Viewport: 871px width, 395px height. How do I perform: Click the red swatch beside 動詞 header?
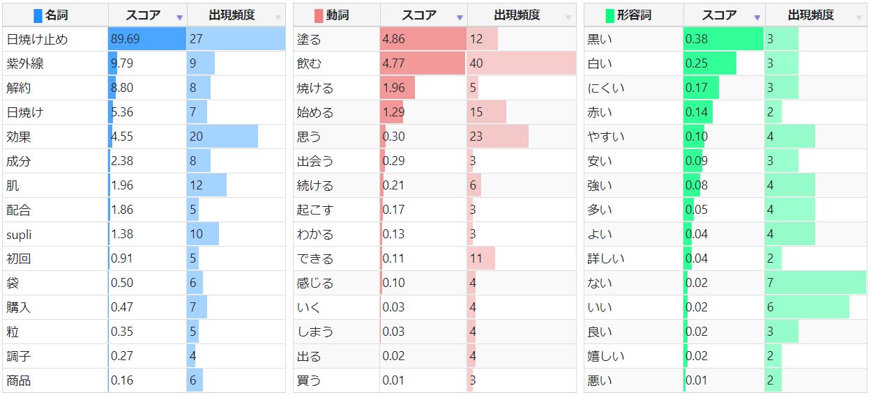coord(319,15)
